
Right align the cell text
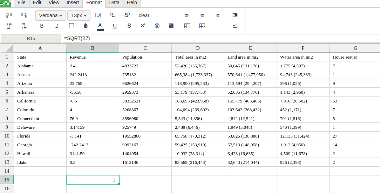point(217,15)
